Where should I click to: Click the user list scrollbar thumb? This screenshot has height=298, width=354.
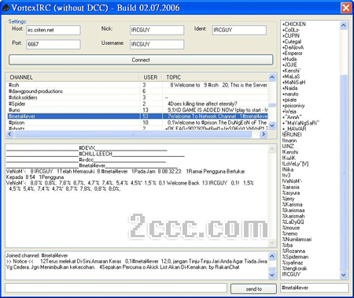pyautogui.click(x=343, y=172)
